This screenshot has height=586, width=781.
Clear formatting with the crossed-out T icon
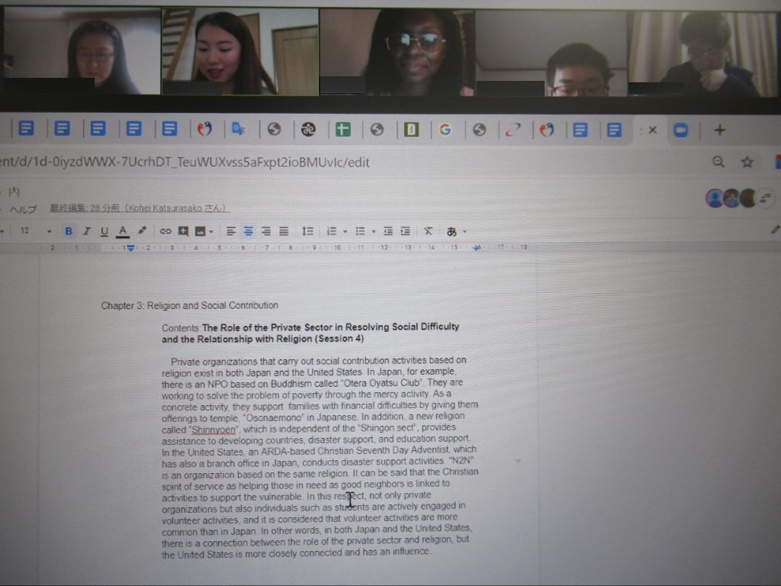[429, 231]
